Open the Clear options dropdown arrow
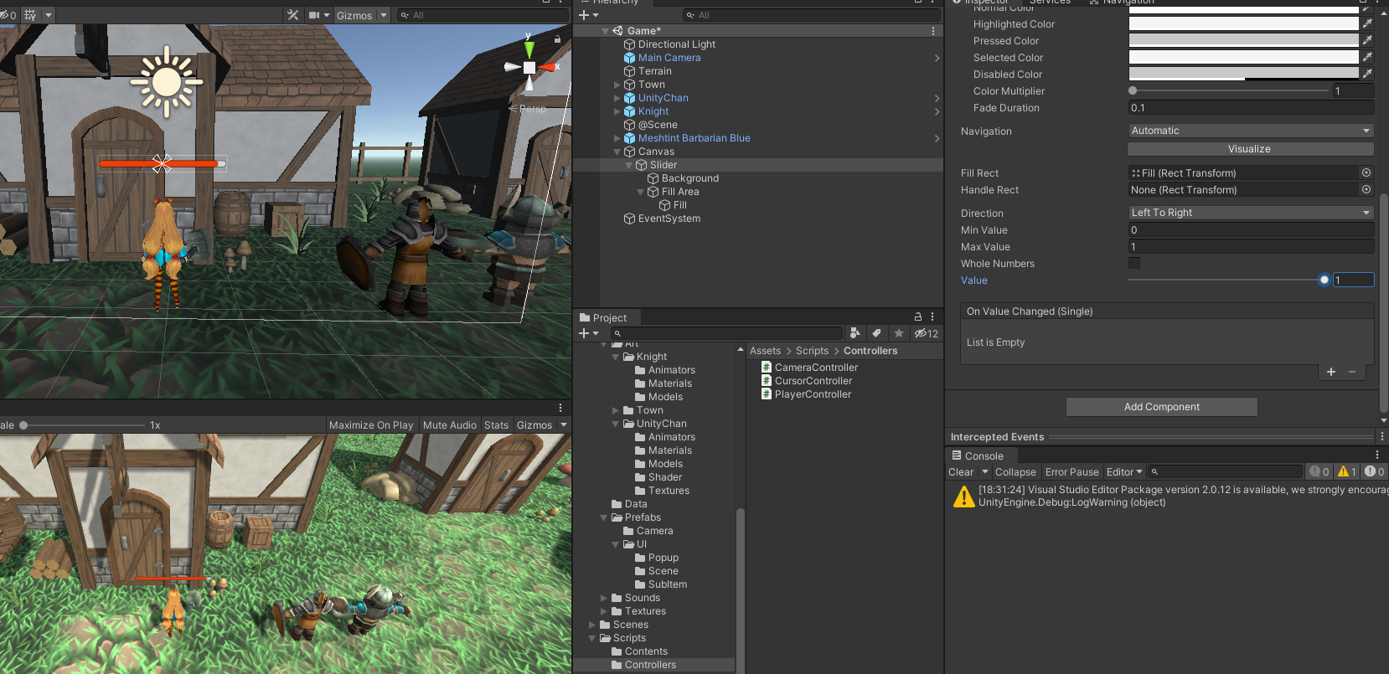Viewport: 1389px width, 674px height. [985, 471]
